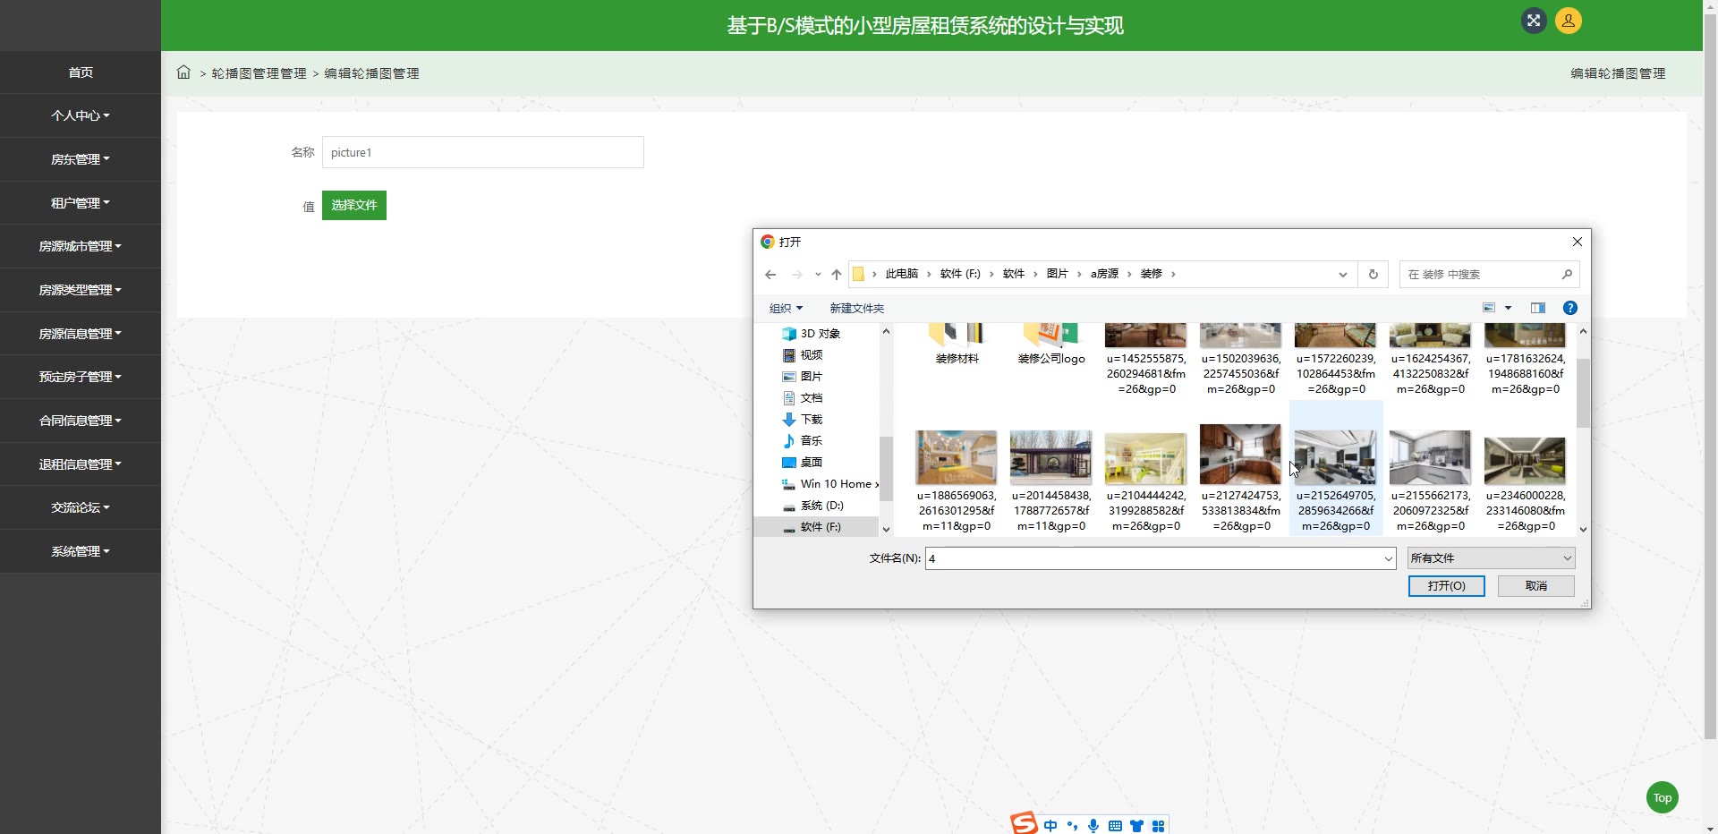The image size is (1718, 834).
Task: Click 新建文件夹 in dialog toolbar
Action: 856,309
